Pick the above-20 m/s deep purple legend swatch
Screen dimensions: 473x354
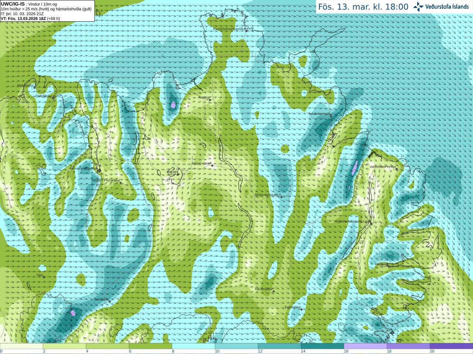point(451,346)
